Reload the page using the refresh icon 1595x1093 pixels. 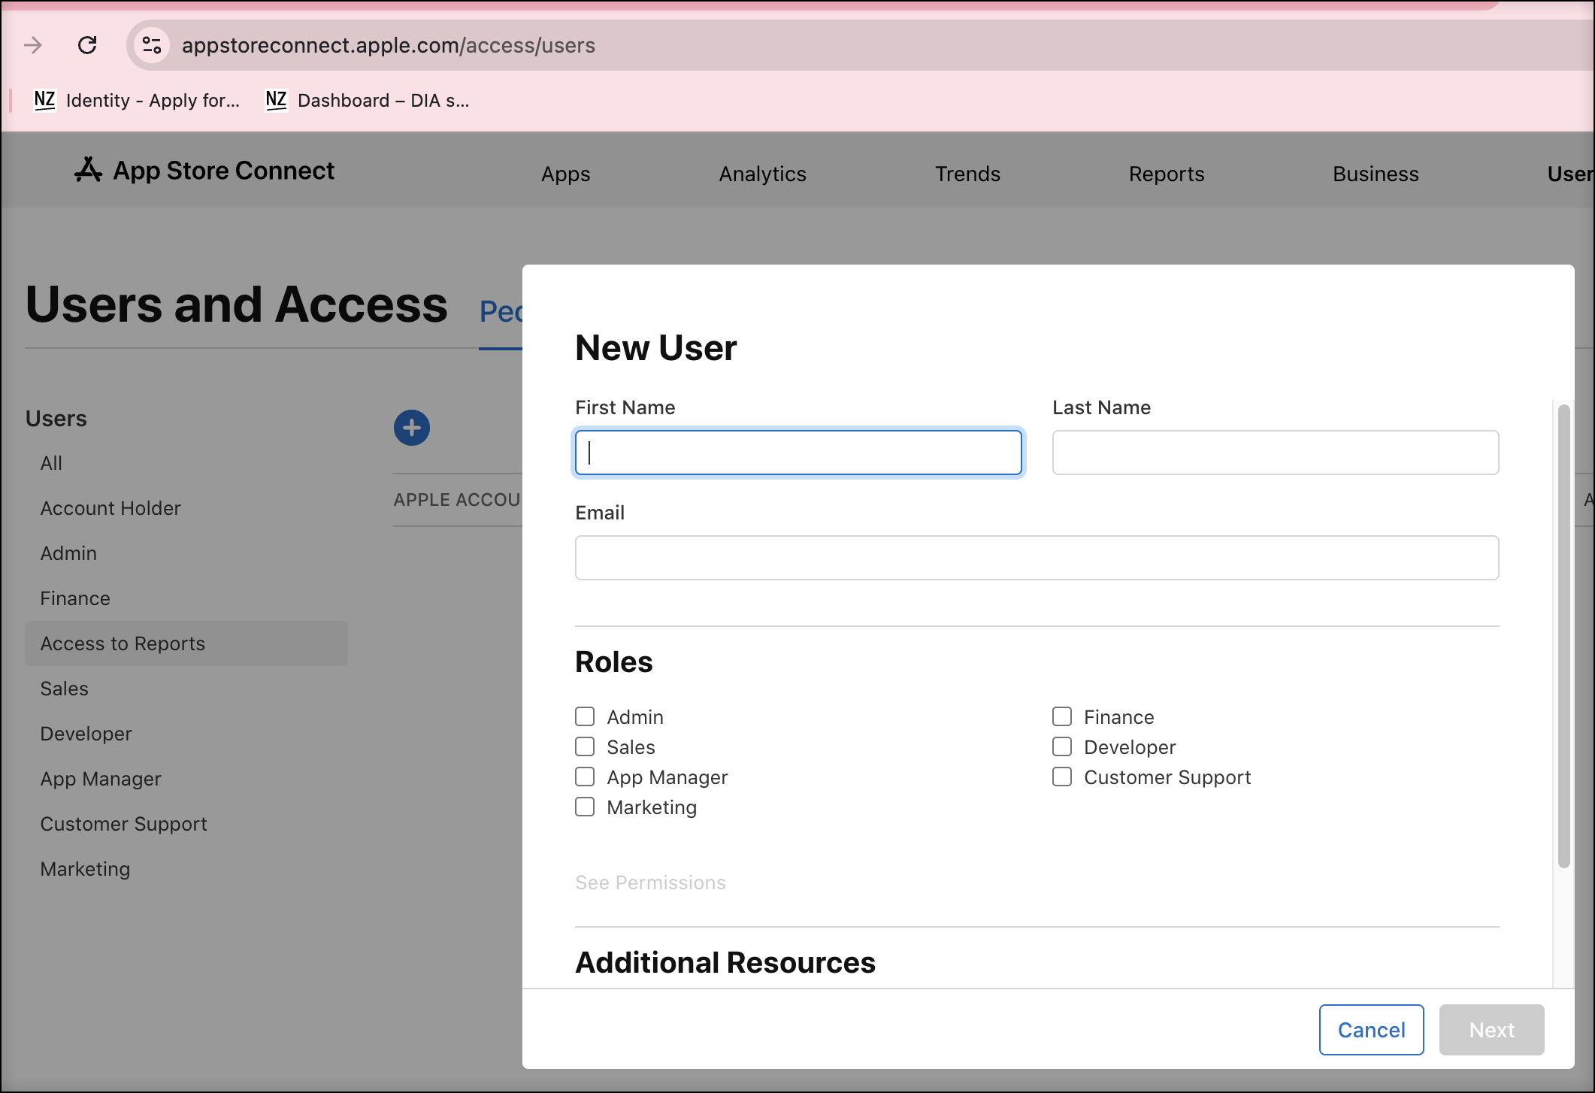[88, 45]
